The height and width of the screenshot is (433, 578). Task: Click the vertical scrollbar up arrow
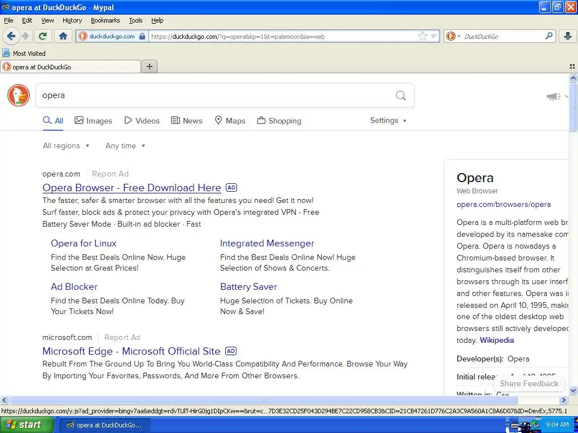coord(573,78)
